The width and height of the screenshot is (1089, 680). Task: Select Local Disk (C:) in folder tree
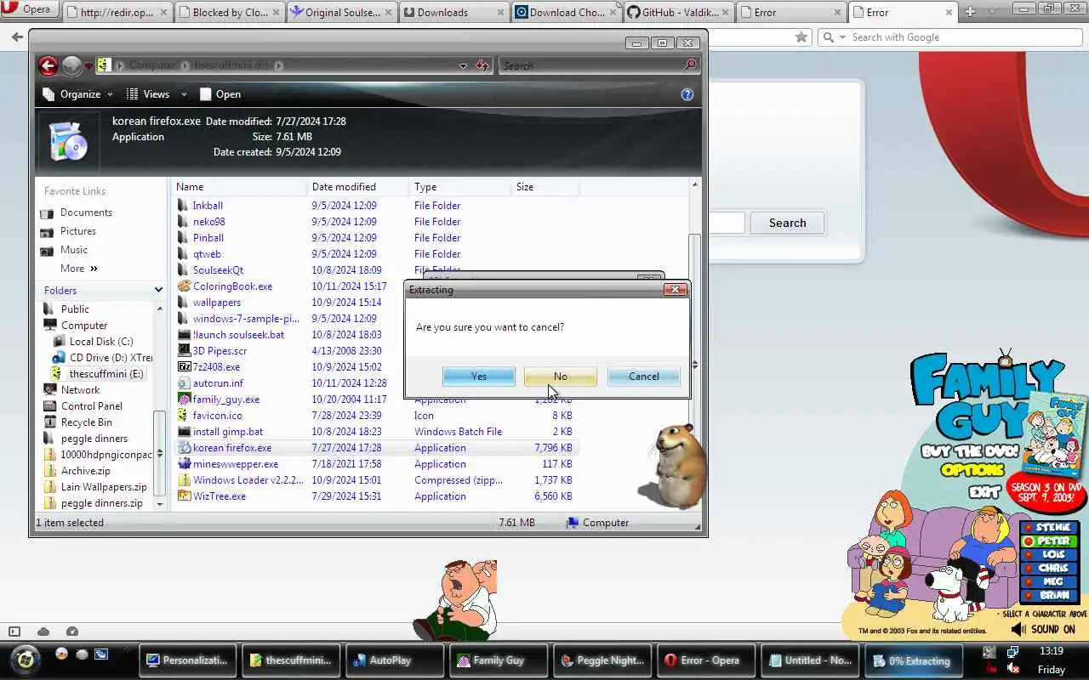coord(101,342)
